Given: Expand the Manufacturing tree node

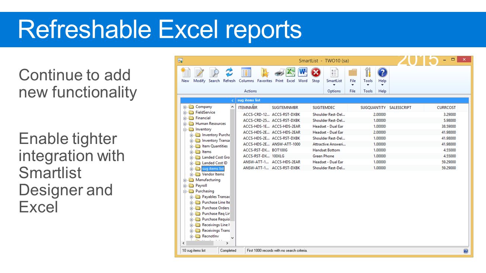Looking at the screenshot, I should [185, 180].
